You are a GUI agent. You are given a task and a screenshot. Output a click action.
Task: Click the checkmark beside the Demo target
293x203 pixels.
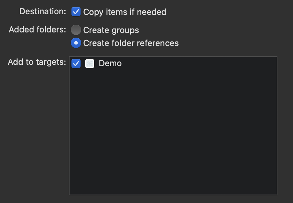pos(76,64)
